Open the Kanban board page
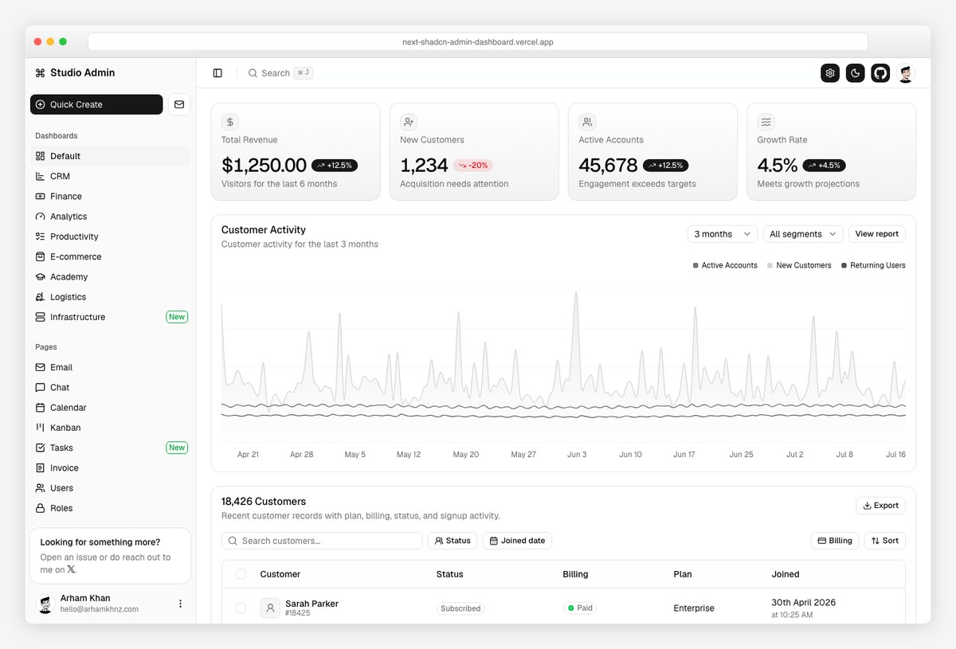Screen dimensions: 956x649 (x=110, y=428)
